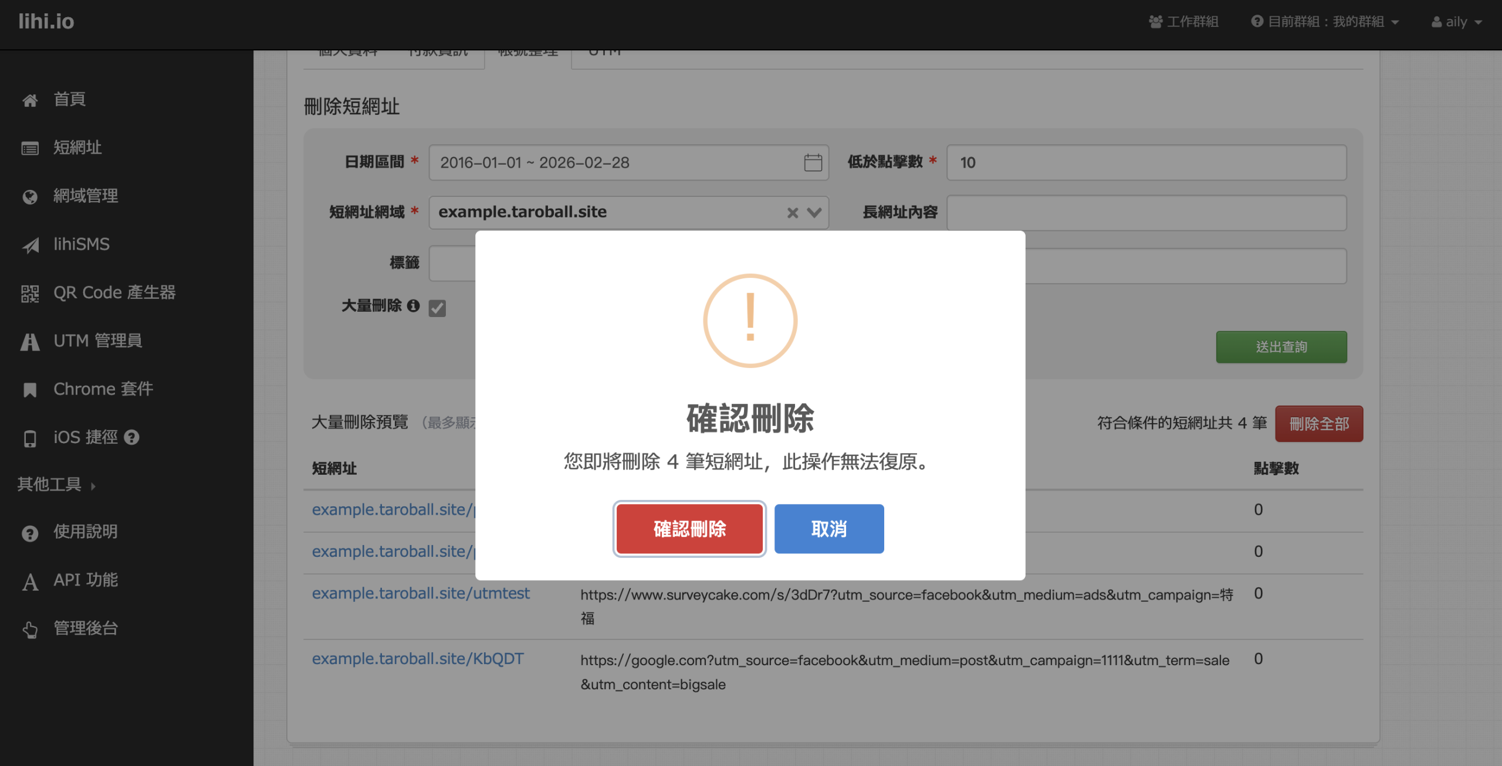Click the paper plane lihiSMS icon
This screenshot has width=1502, height=766.
point(31,245)
